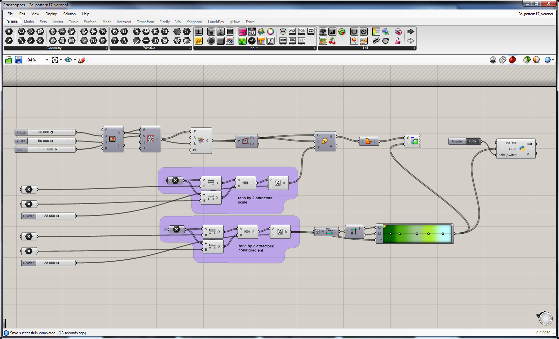Image resolution: width=559 pixels, height=339 pixels.
Task: Switch to wireframe preview mode
Action: (503, 60)
